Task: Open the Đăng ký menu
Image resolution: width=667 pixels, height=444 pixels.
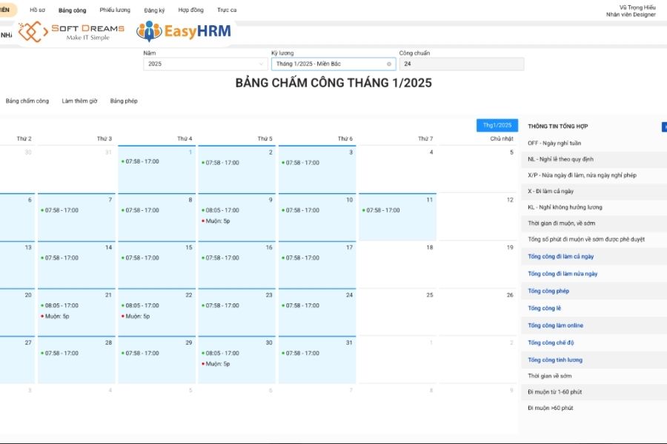Action: click(x=154, y=10)
